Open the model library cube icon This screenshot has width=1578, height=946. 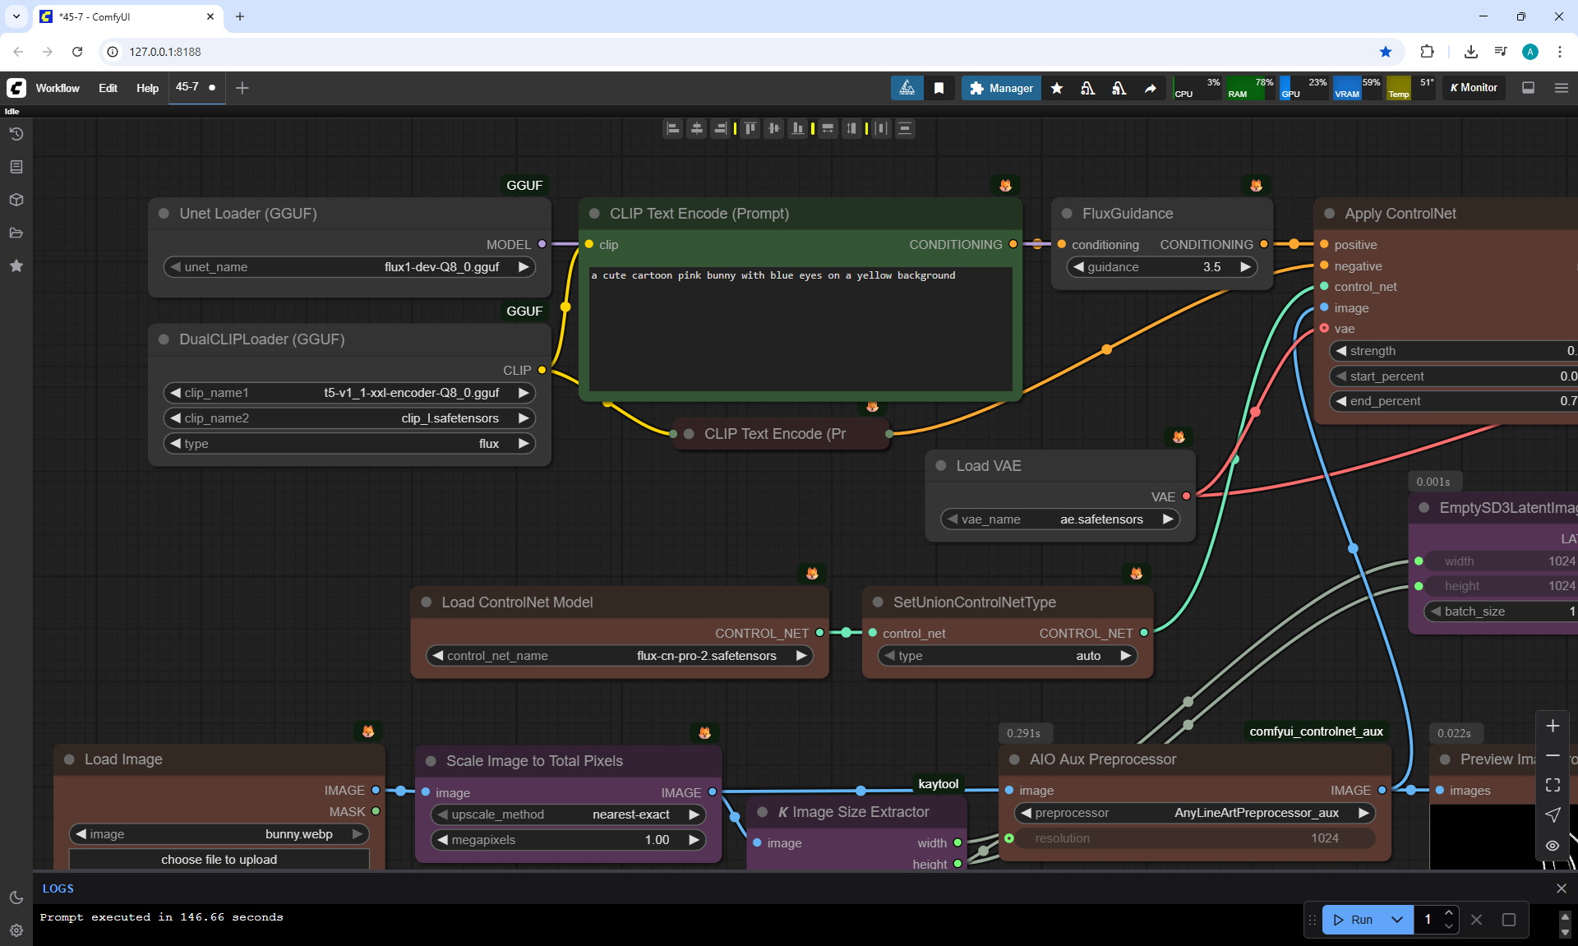point(16,200)
